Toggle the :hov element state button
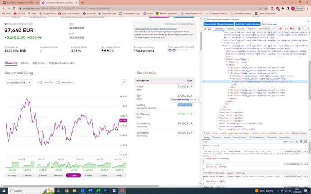This screenshot has width=311, height=194. coord(285,142)
